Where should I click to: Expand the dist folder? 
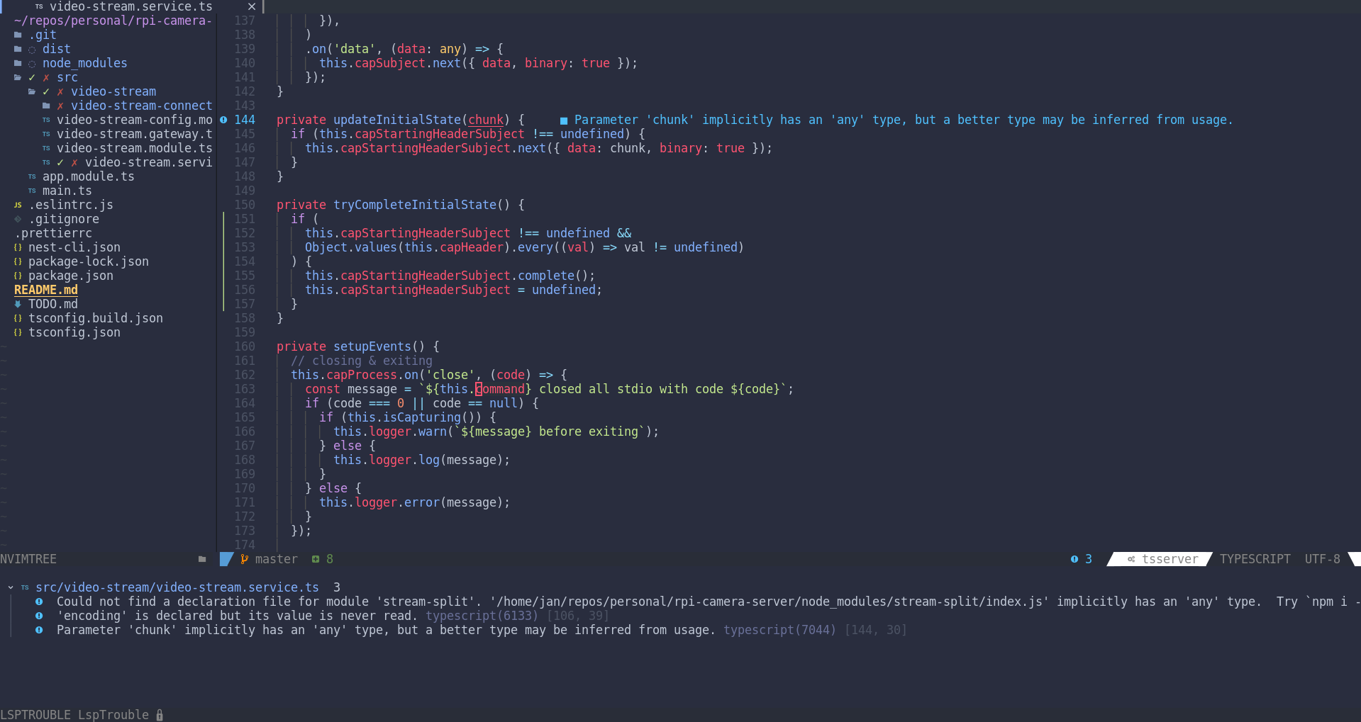pyautogui.click(x=56, y=49)
